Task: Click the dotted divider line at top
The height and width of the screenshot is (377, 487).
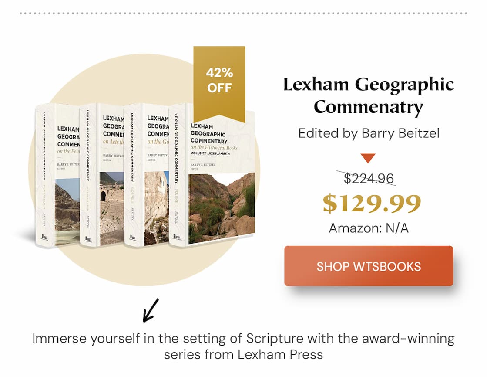Action: coord(243,13)
